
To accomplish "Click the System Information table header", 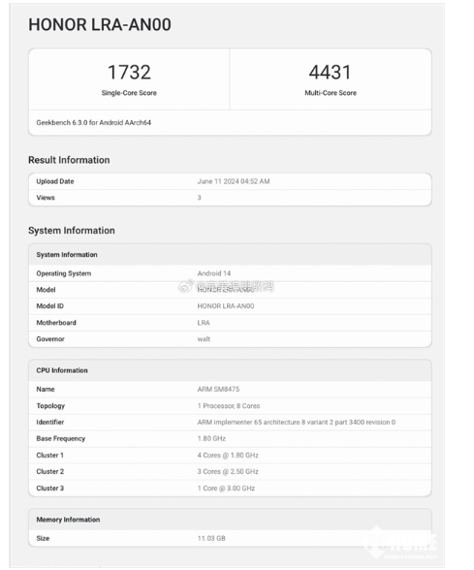I will 67,255.
